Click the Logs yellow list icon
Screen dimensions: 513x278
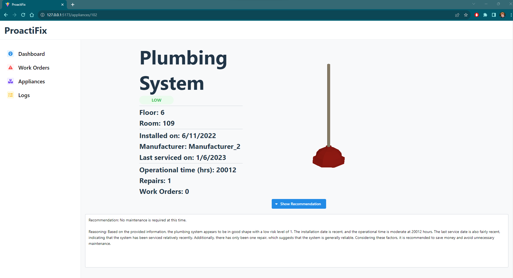click(11, 95)
